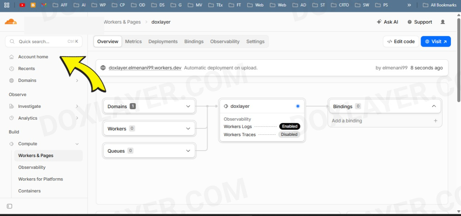The image size is (461, 216).
Task: Switch to the Metrics tab
Action: pyautogui.click(x=134, y=42)
